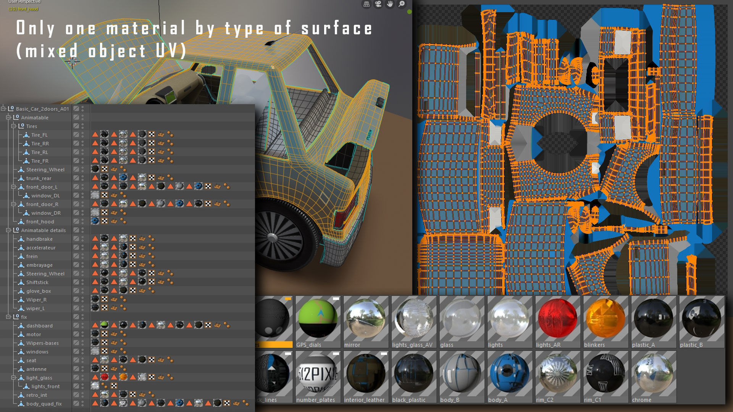Click the material tag on Wipers-bases
The image size is (733, 412).
95,343
